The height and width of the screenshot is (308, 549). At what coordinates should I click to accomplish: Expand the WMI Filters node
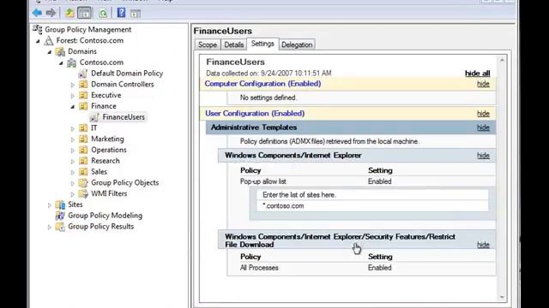point(72,194)
